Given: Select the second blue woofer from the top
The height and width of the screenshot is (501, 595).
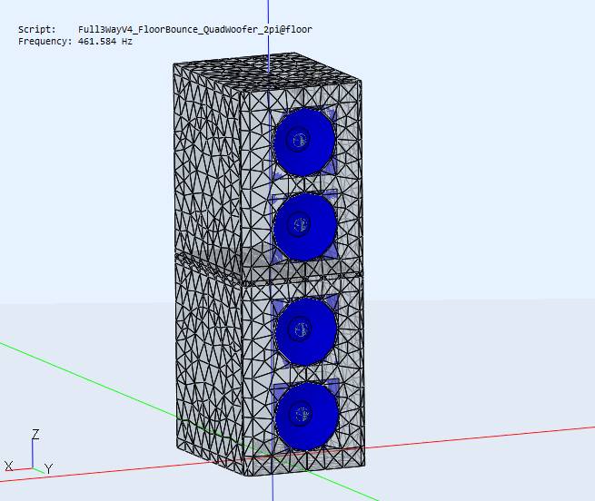Looking at the screenshot, I should tap(304, 227).
